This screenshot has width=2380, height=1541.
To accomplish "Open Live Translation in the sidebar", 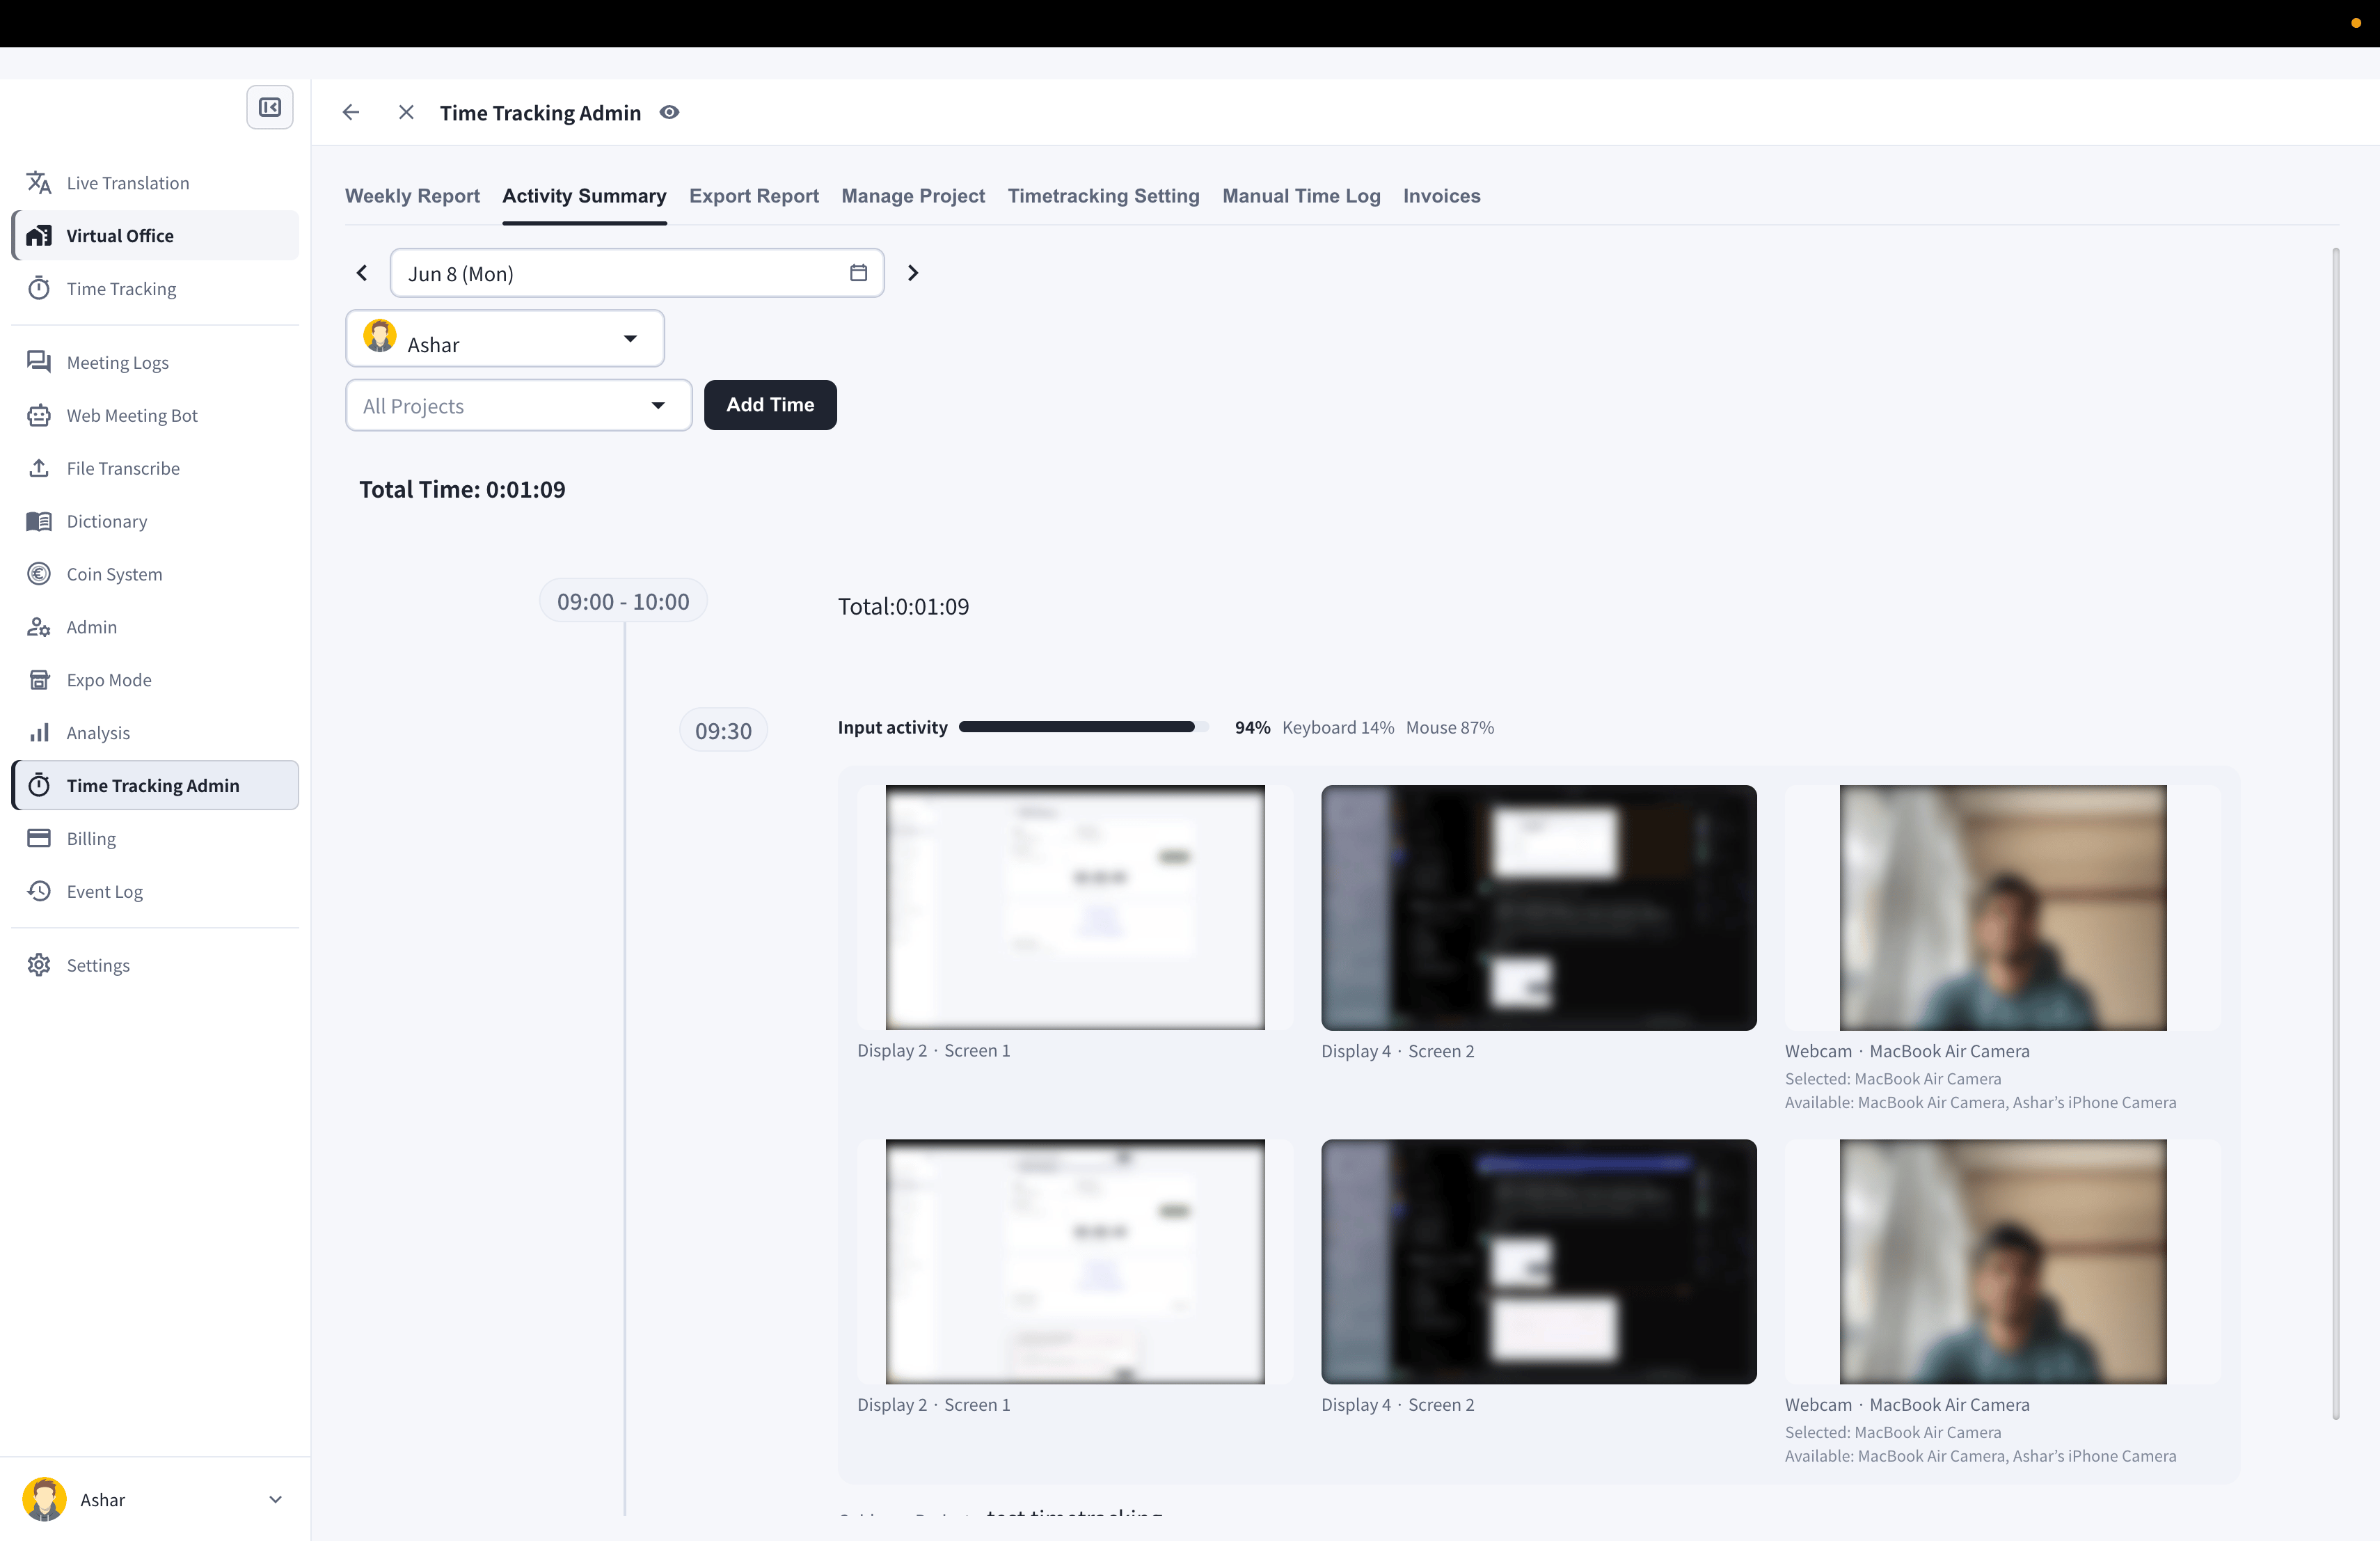I will tap(155, 183).
